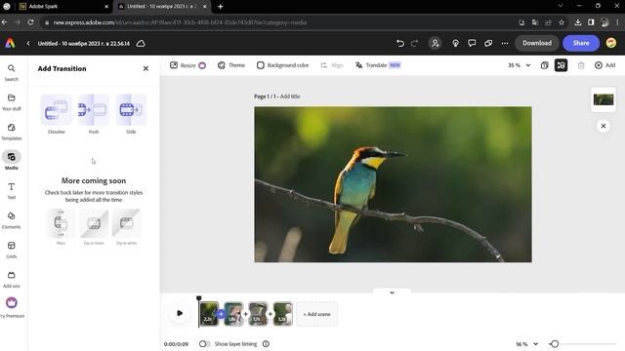Image resolution: width=625 pixels, height=351 pixels.
Task: Click the Download button
Action: (537, 43)
